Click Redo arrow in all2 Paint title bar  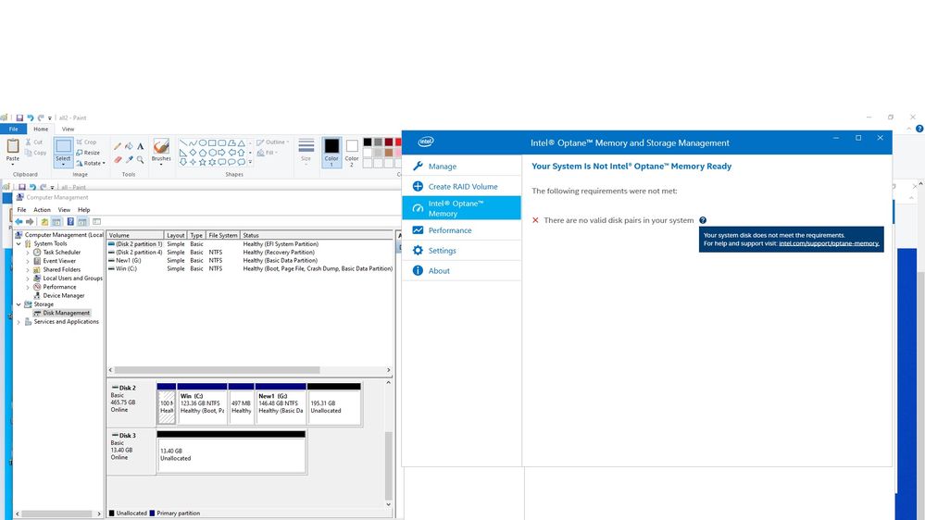[40, 118]
